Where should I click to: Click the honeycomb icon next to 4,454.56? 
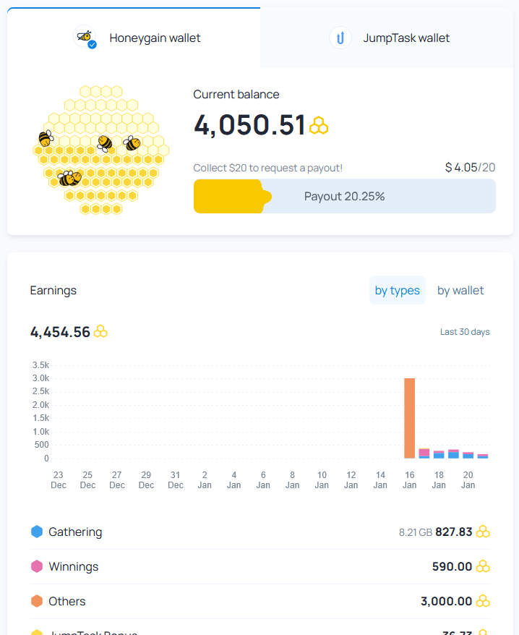100,332
